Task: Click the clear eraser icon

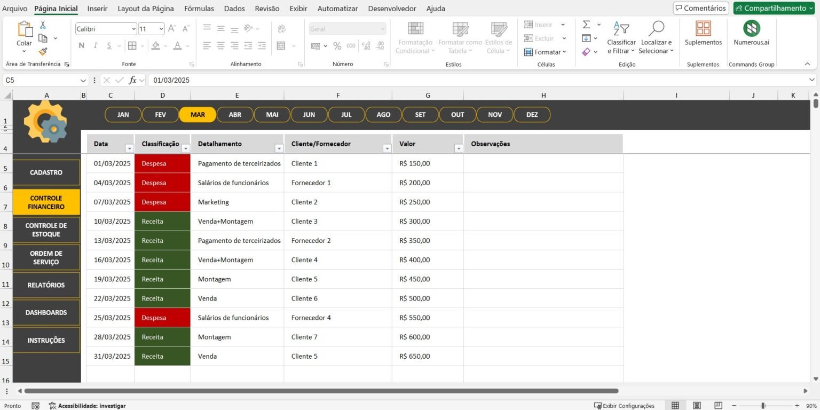Action: (586, 52)
